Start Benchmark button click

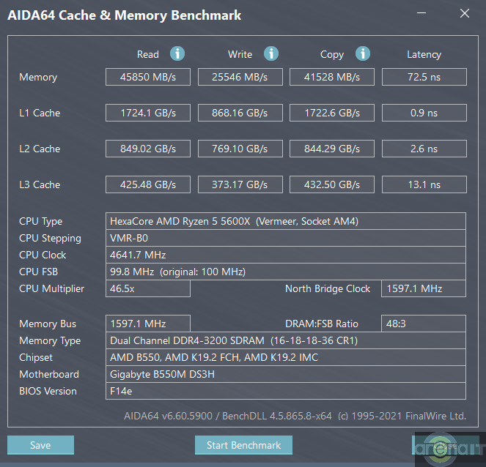(x=243, y=445)
